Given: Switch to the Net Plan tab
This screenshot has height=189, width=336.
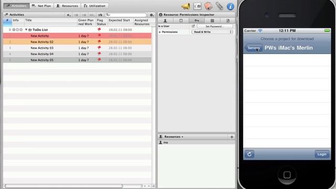Looking at the screenshot, I should pos(41,6).
